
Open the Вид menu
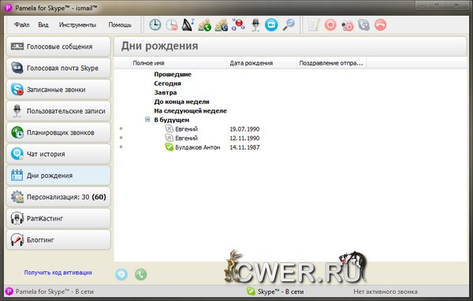coord(43,24)
